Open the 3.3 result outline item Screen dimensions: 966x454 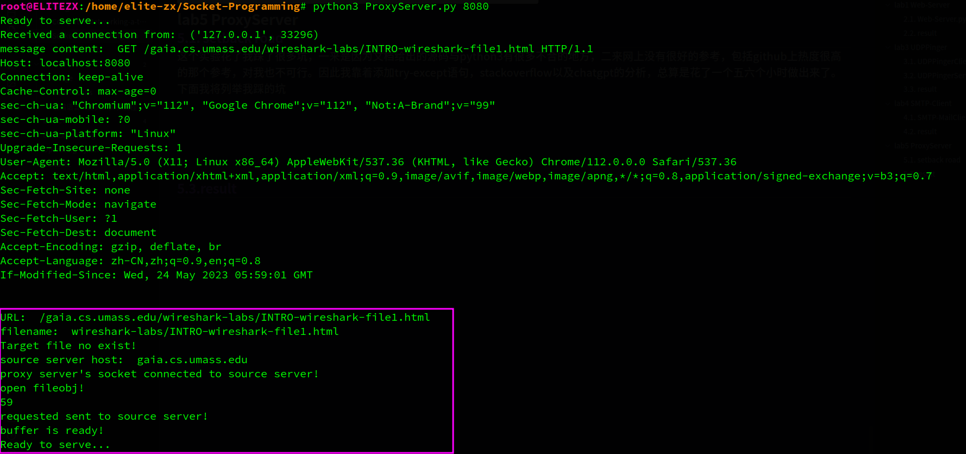click(921, 89)
